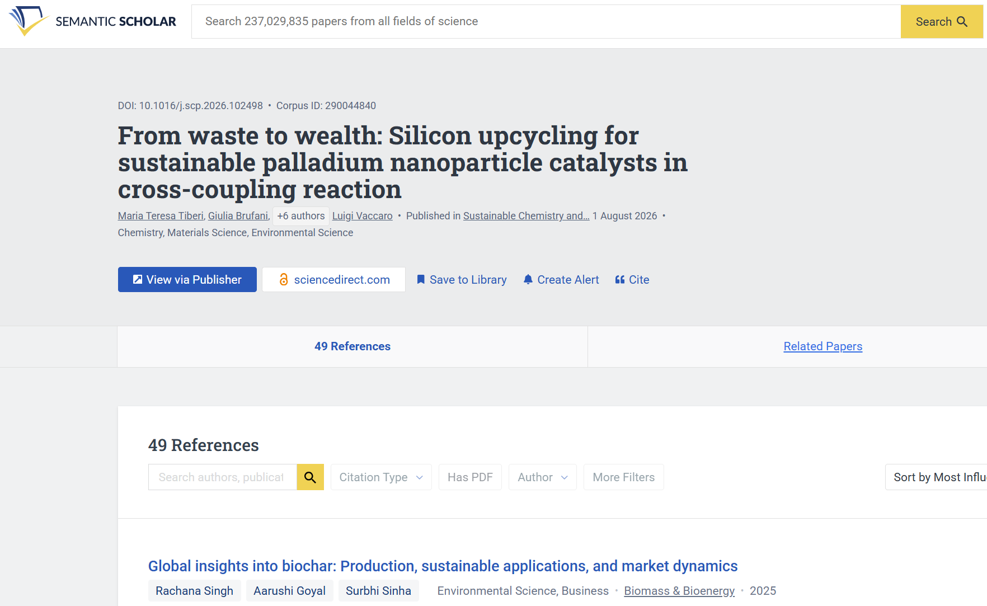Open Sustainable Chemistry and… journal link
Screen dimensions: 987x606
point(527,216)
